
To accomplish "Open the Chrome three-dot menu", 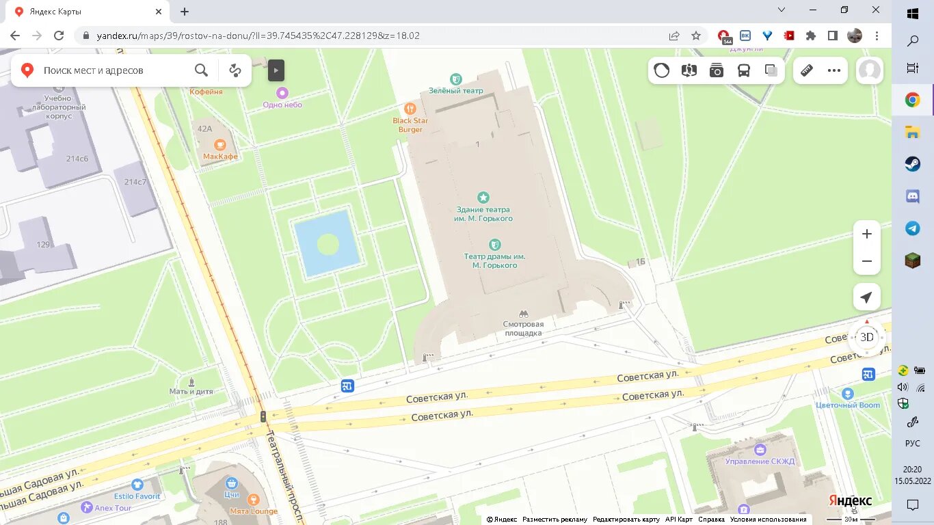I will click(877, 36).
